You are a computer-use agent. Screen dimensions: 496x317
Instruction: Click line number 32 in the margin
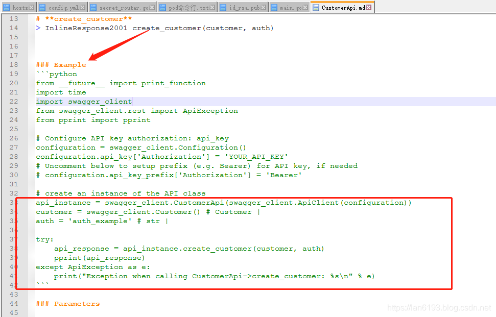14,193
